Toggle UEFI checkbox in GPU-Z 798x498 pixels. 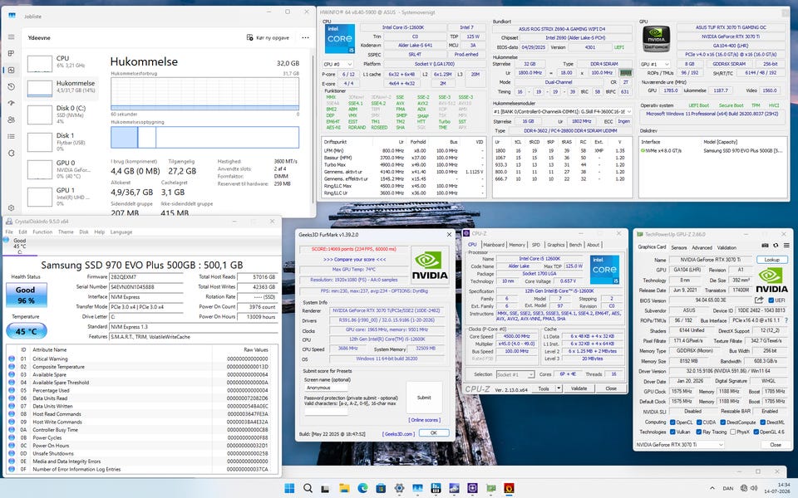(x=771, y=300)
